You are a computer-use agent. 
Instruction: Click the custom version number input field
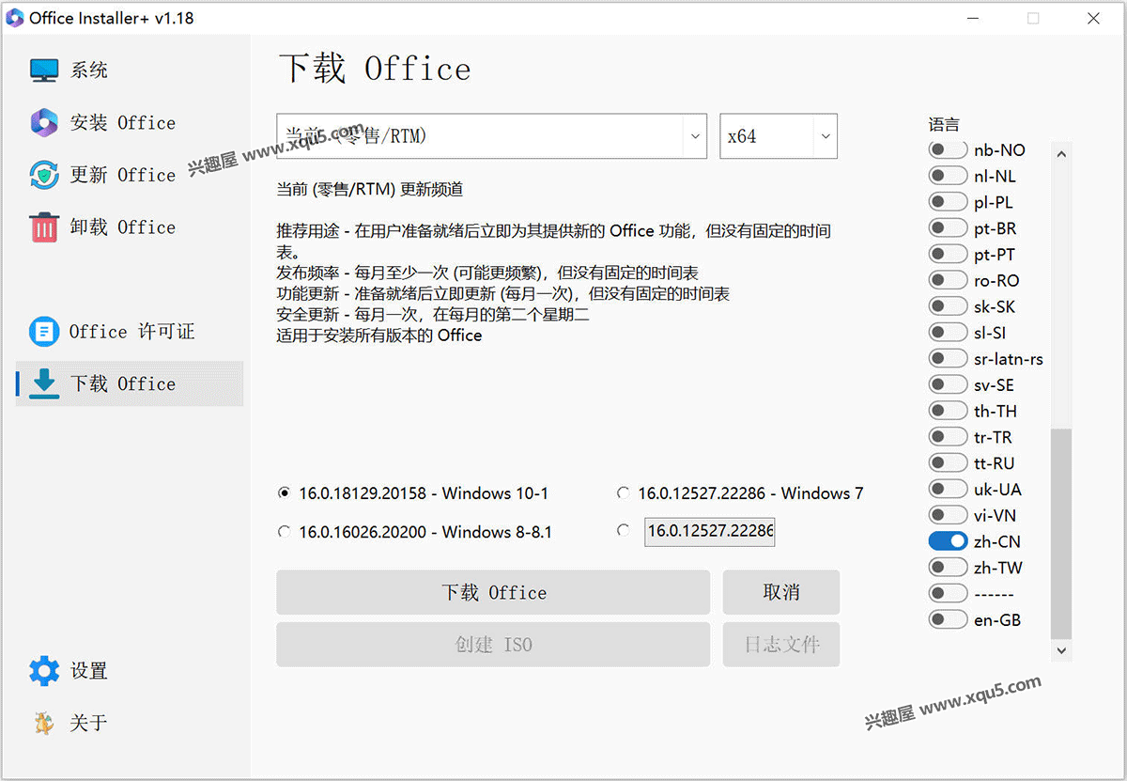pos(710,531)
